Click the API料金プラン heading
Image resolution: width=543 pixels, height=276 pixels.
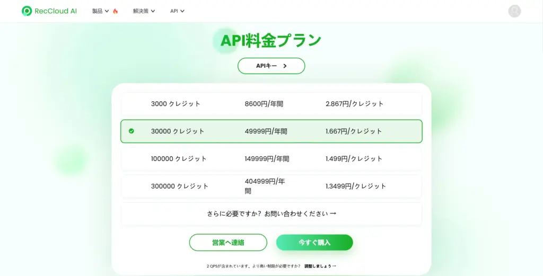[x=271, y=40]
